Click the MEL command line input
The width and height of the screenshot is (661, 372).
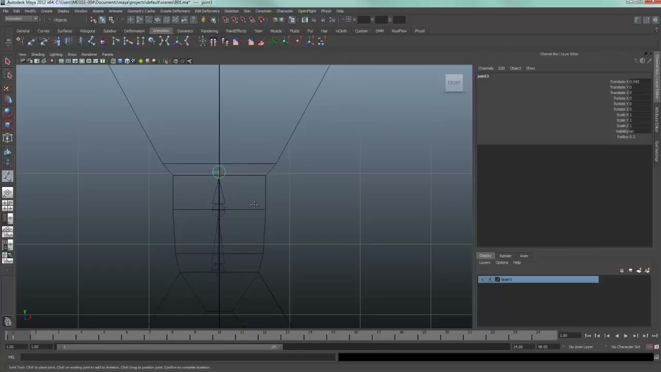pyautogui.click(x=178, y=357)
